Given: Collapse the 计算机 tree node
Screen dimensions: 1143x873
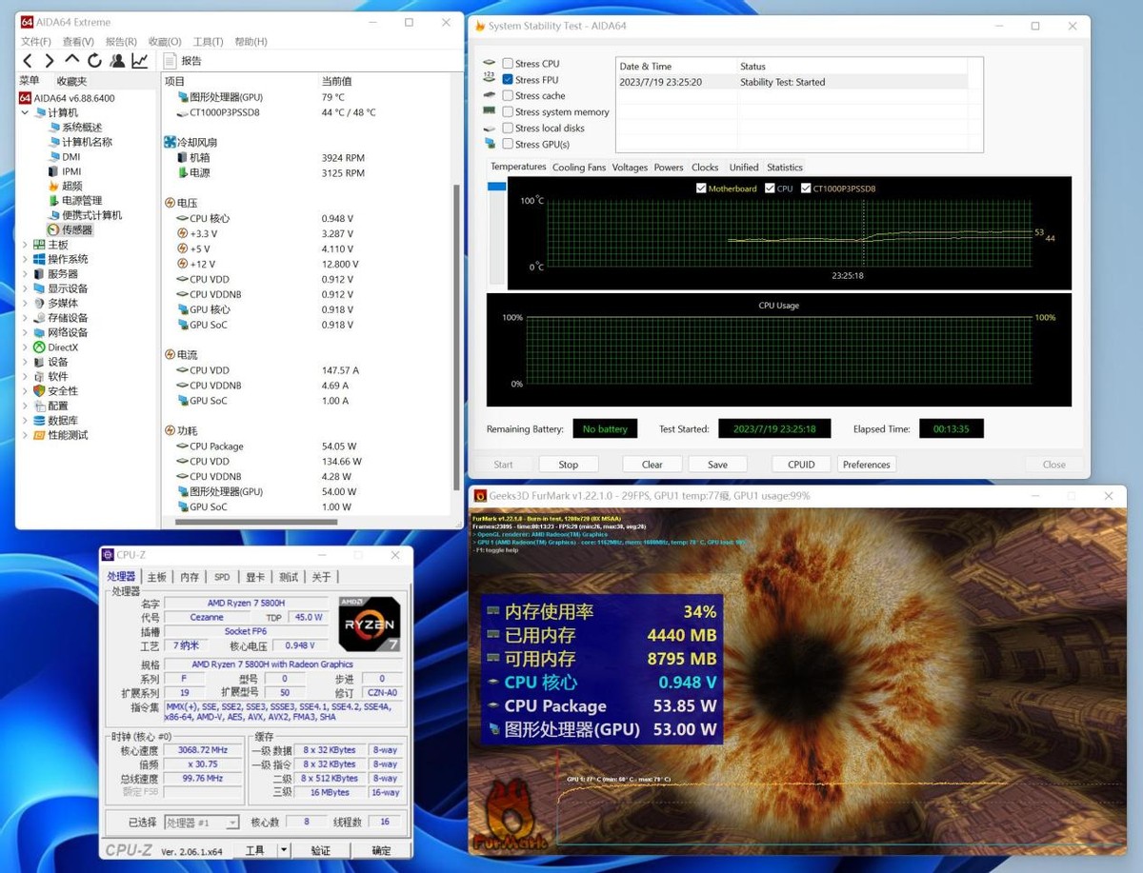Looking at the screenshot, I should pyautogui.click(x=26, y=112).
